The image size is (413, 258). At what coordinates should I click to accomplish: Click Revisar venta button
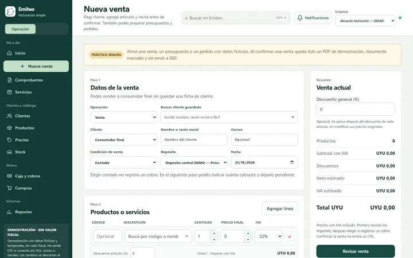point(356,252)
